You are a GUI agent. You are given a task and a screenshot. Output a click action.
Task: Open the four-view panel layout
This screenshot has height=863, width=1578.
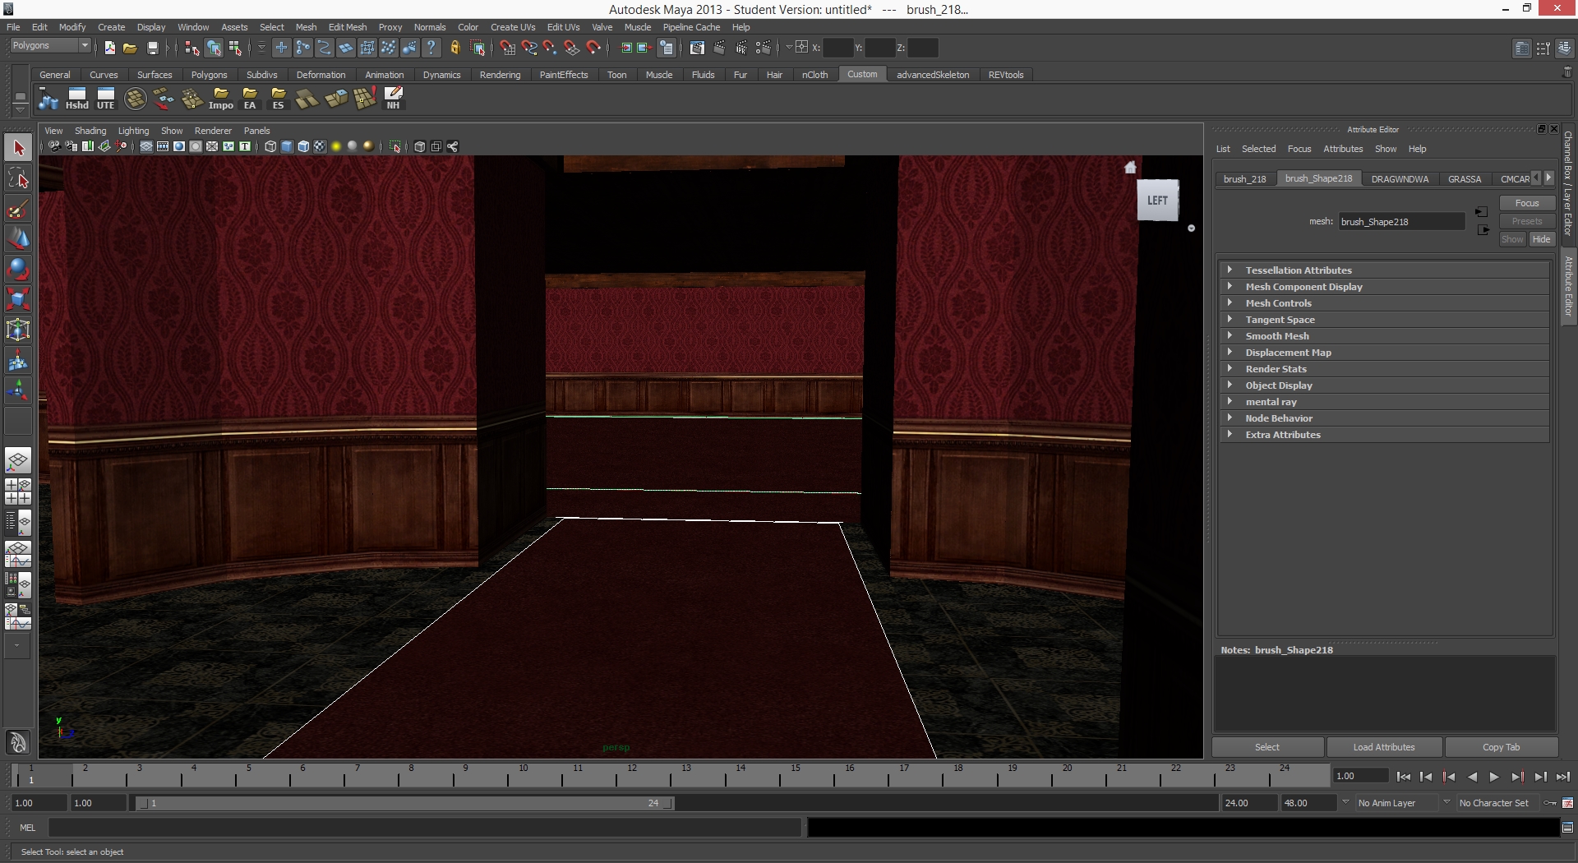18,491
